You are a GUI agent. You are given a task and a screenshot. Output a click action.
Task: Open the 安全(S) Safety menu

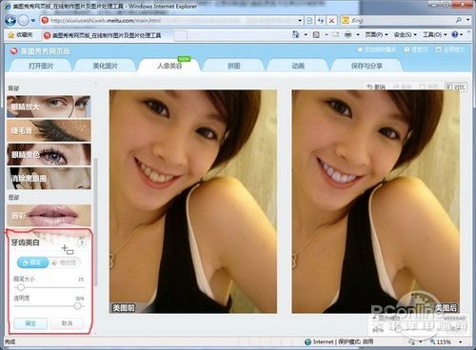[406, 34]
